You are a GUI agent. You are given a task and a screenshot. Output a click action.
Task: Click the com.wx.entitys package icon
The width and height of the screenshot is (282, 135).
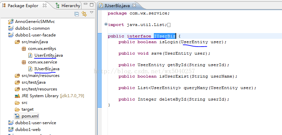click(24, 49)
